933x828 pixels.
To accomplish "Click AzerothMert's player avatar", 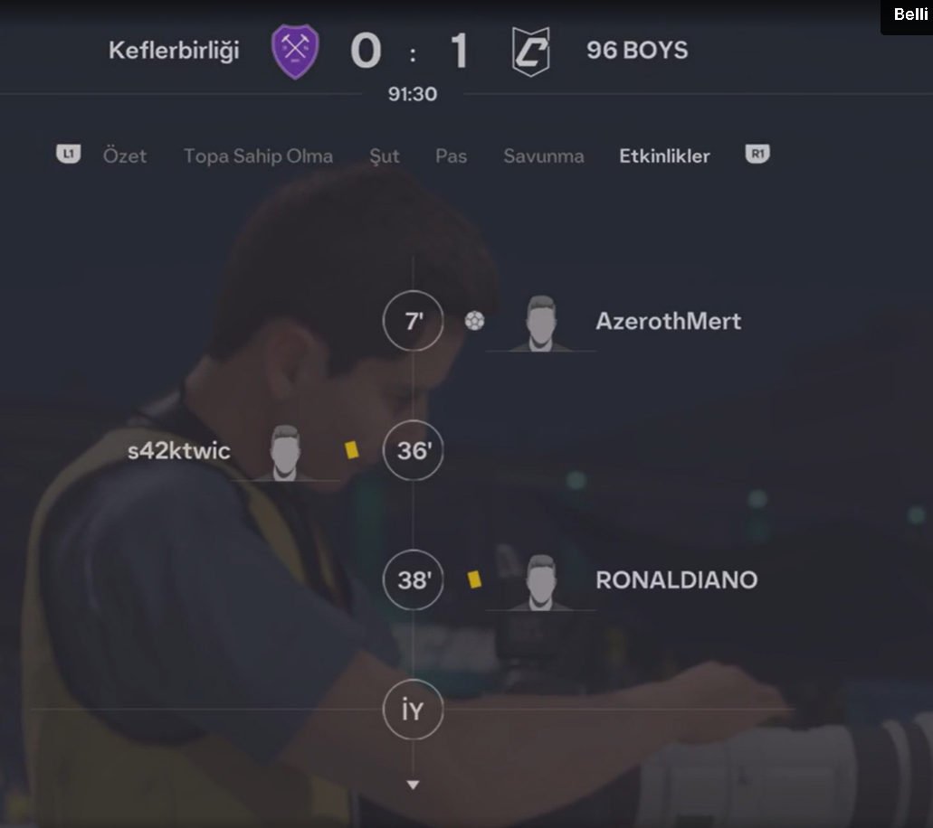I will coord(541,323).
